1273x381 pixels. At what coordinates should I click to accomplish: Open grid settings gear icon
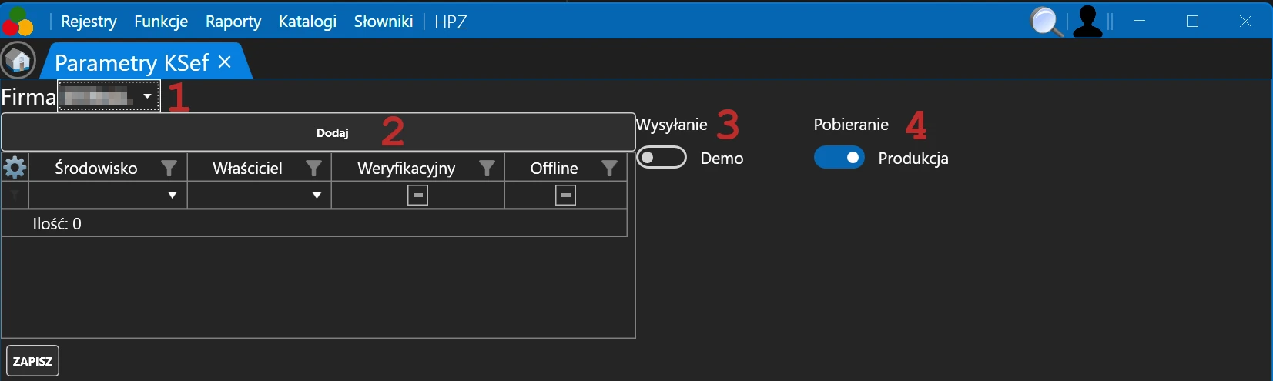pos(15,167)
